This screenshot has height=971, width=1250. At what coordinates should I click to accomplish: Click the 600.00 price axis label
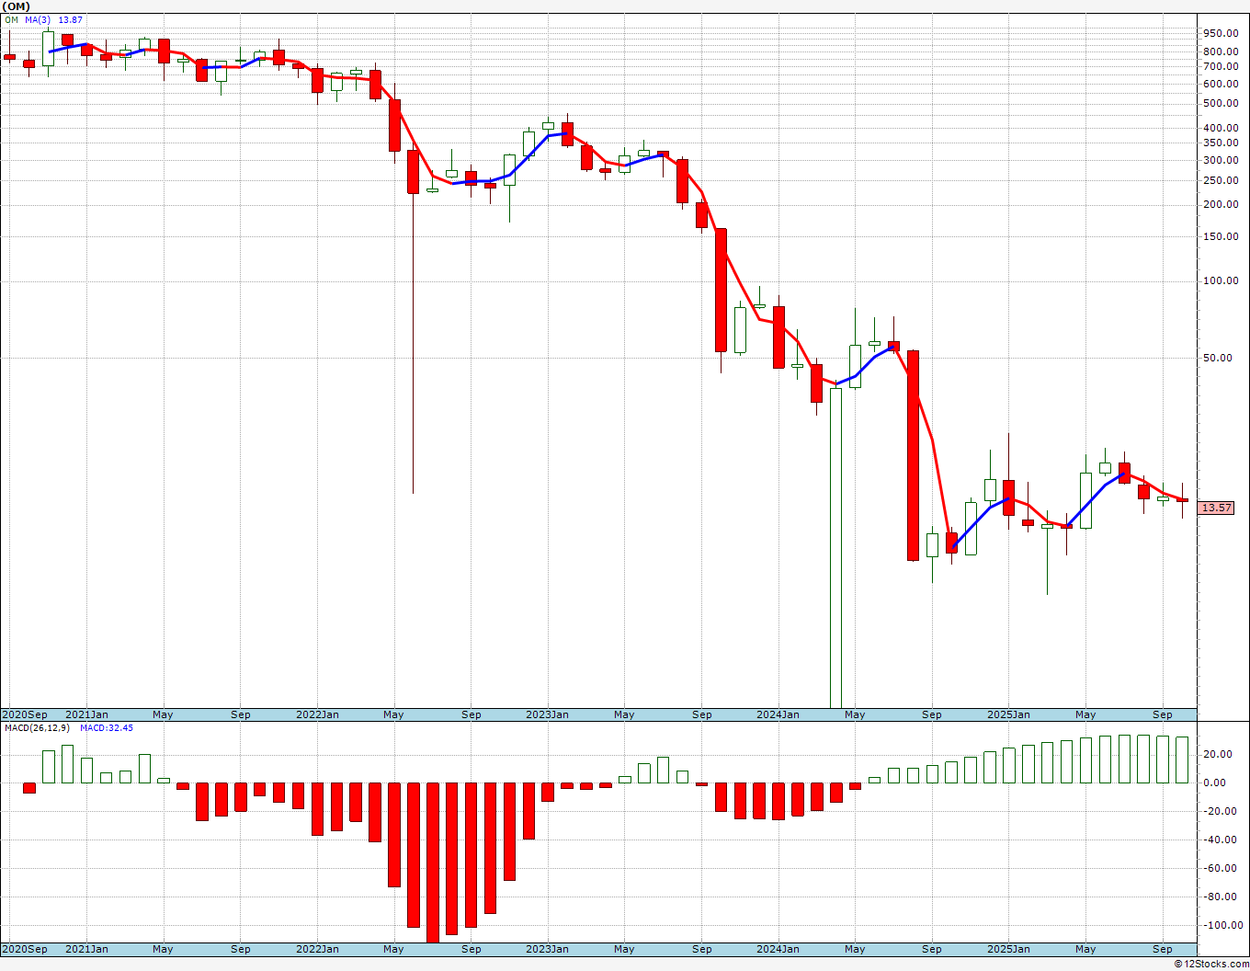1221,84
